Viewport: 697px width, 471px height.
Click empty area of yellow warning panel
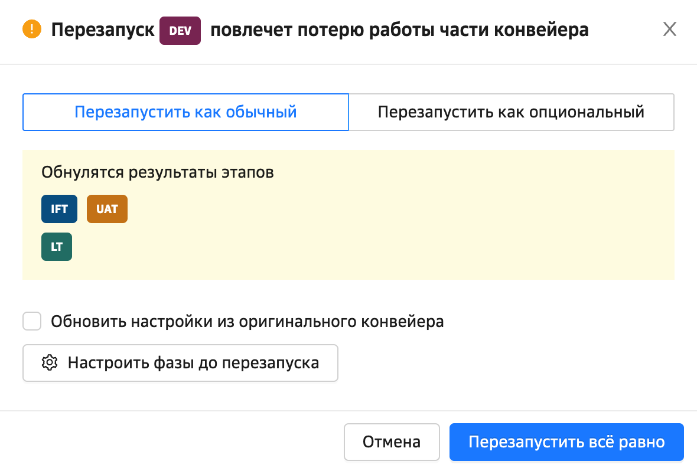click(x=413, y=236)
